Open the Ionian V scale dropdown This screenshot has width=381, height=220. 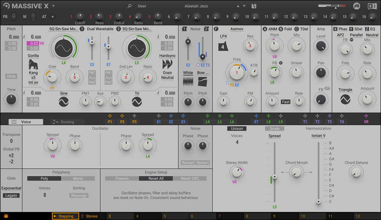click(x=318, y=136)
